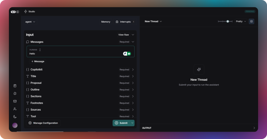Toggle the green switch in Hello message
This screenshot has height=139, width=267.
click(127, 54)
